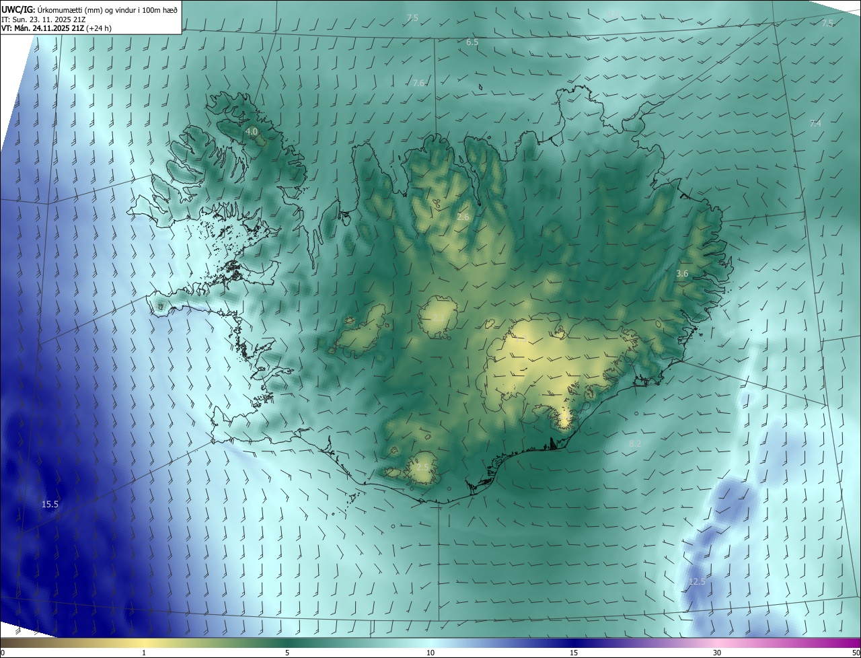This screenshot has height=658, width=861.
Task: Click the 0 tick on the colour scale
Action: [x=3, y=653]
